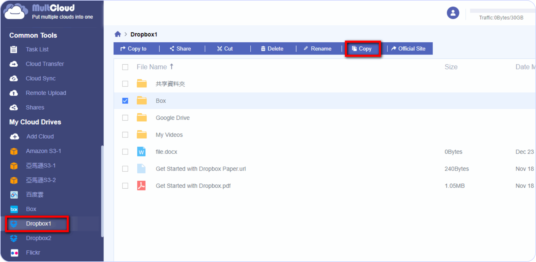Click the Flickr drive icon
The height and width of the screenshot is (262, 536).
click(14, 253)
